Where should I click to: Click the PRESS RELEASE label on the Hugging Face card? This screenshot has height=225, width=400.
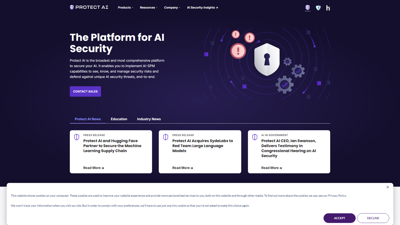pos(94,135)
